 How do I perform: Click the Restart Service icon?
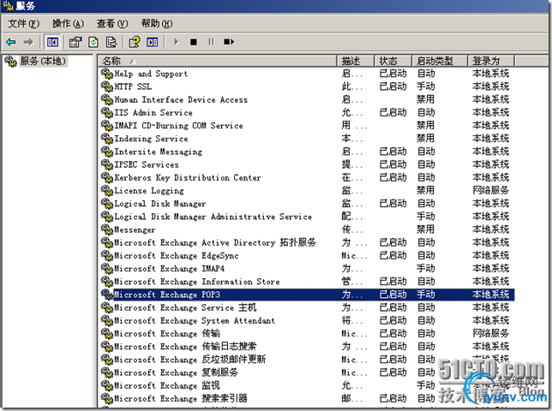(x=229, y=42)
